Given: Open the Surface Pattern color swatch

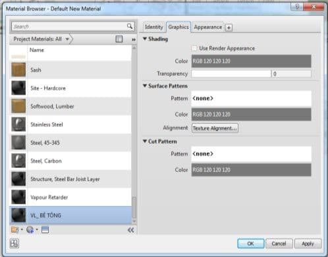Looking at the screenshot, I should 251,115.
